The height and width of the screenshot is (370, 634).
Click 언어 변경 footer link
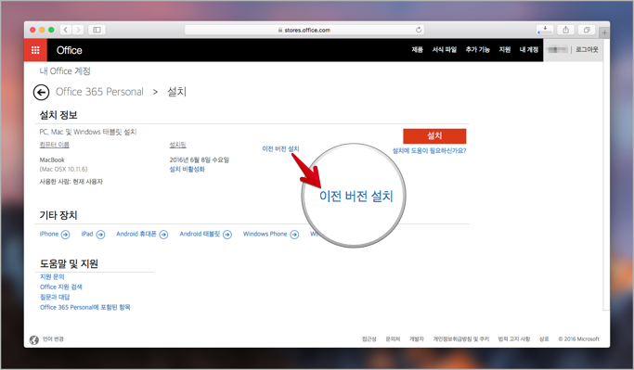click(53, 338)
